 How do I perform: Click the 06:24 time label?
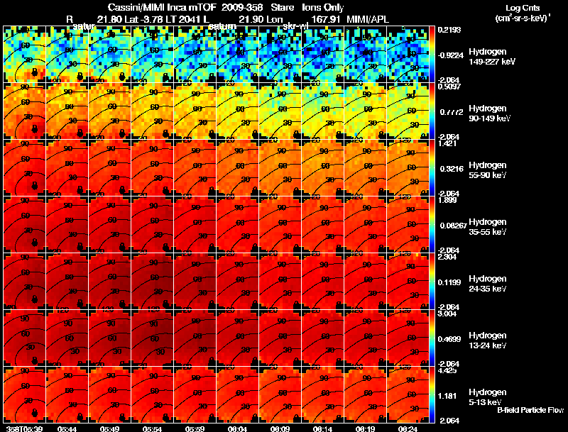(x=408, y=428)
